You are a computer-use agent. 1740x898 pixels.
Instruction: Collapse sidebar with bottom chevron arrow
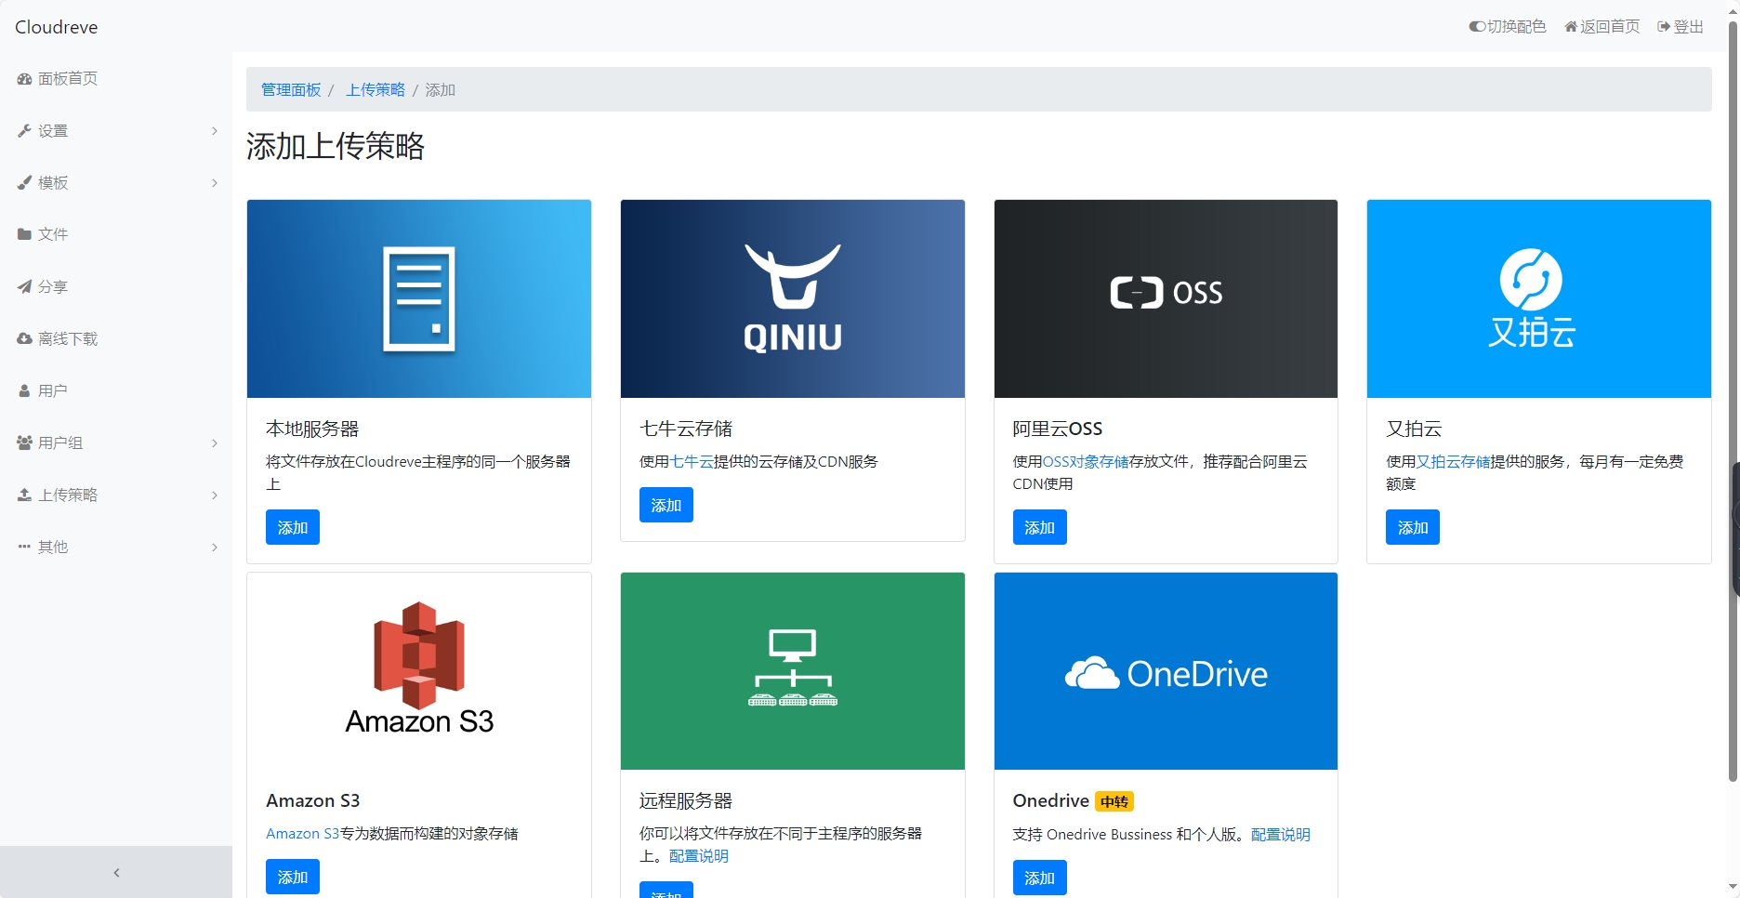tap(116, 872)
